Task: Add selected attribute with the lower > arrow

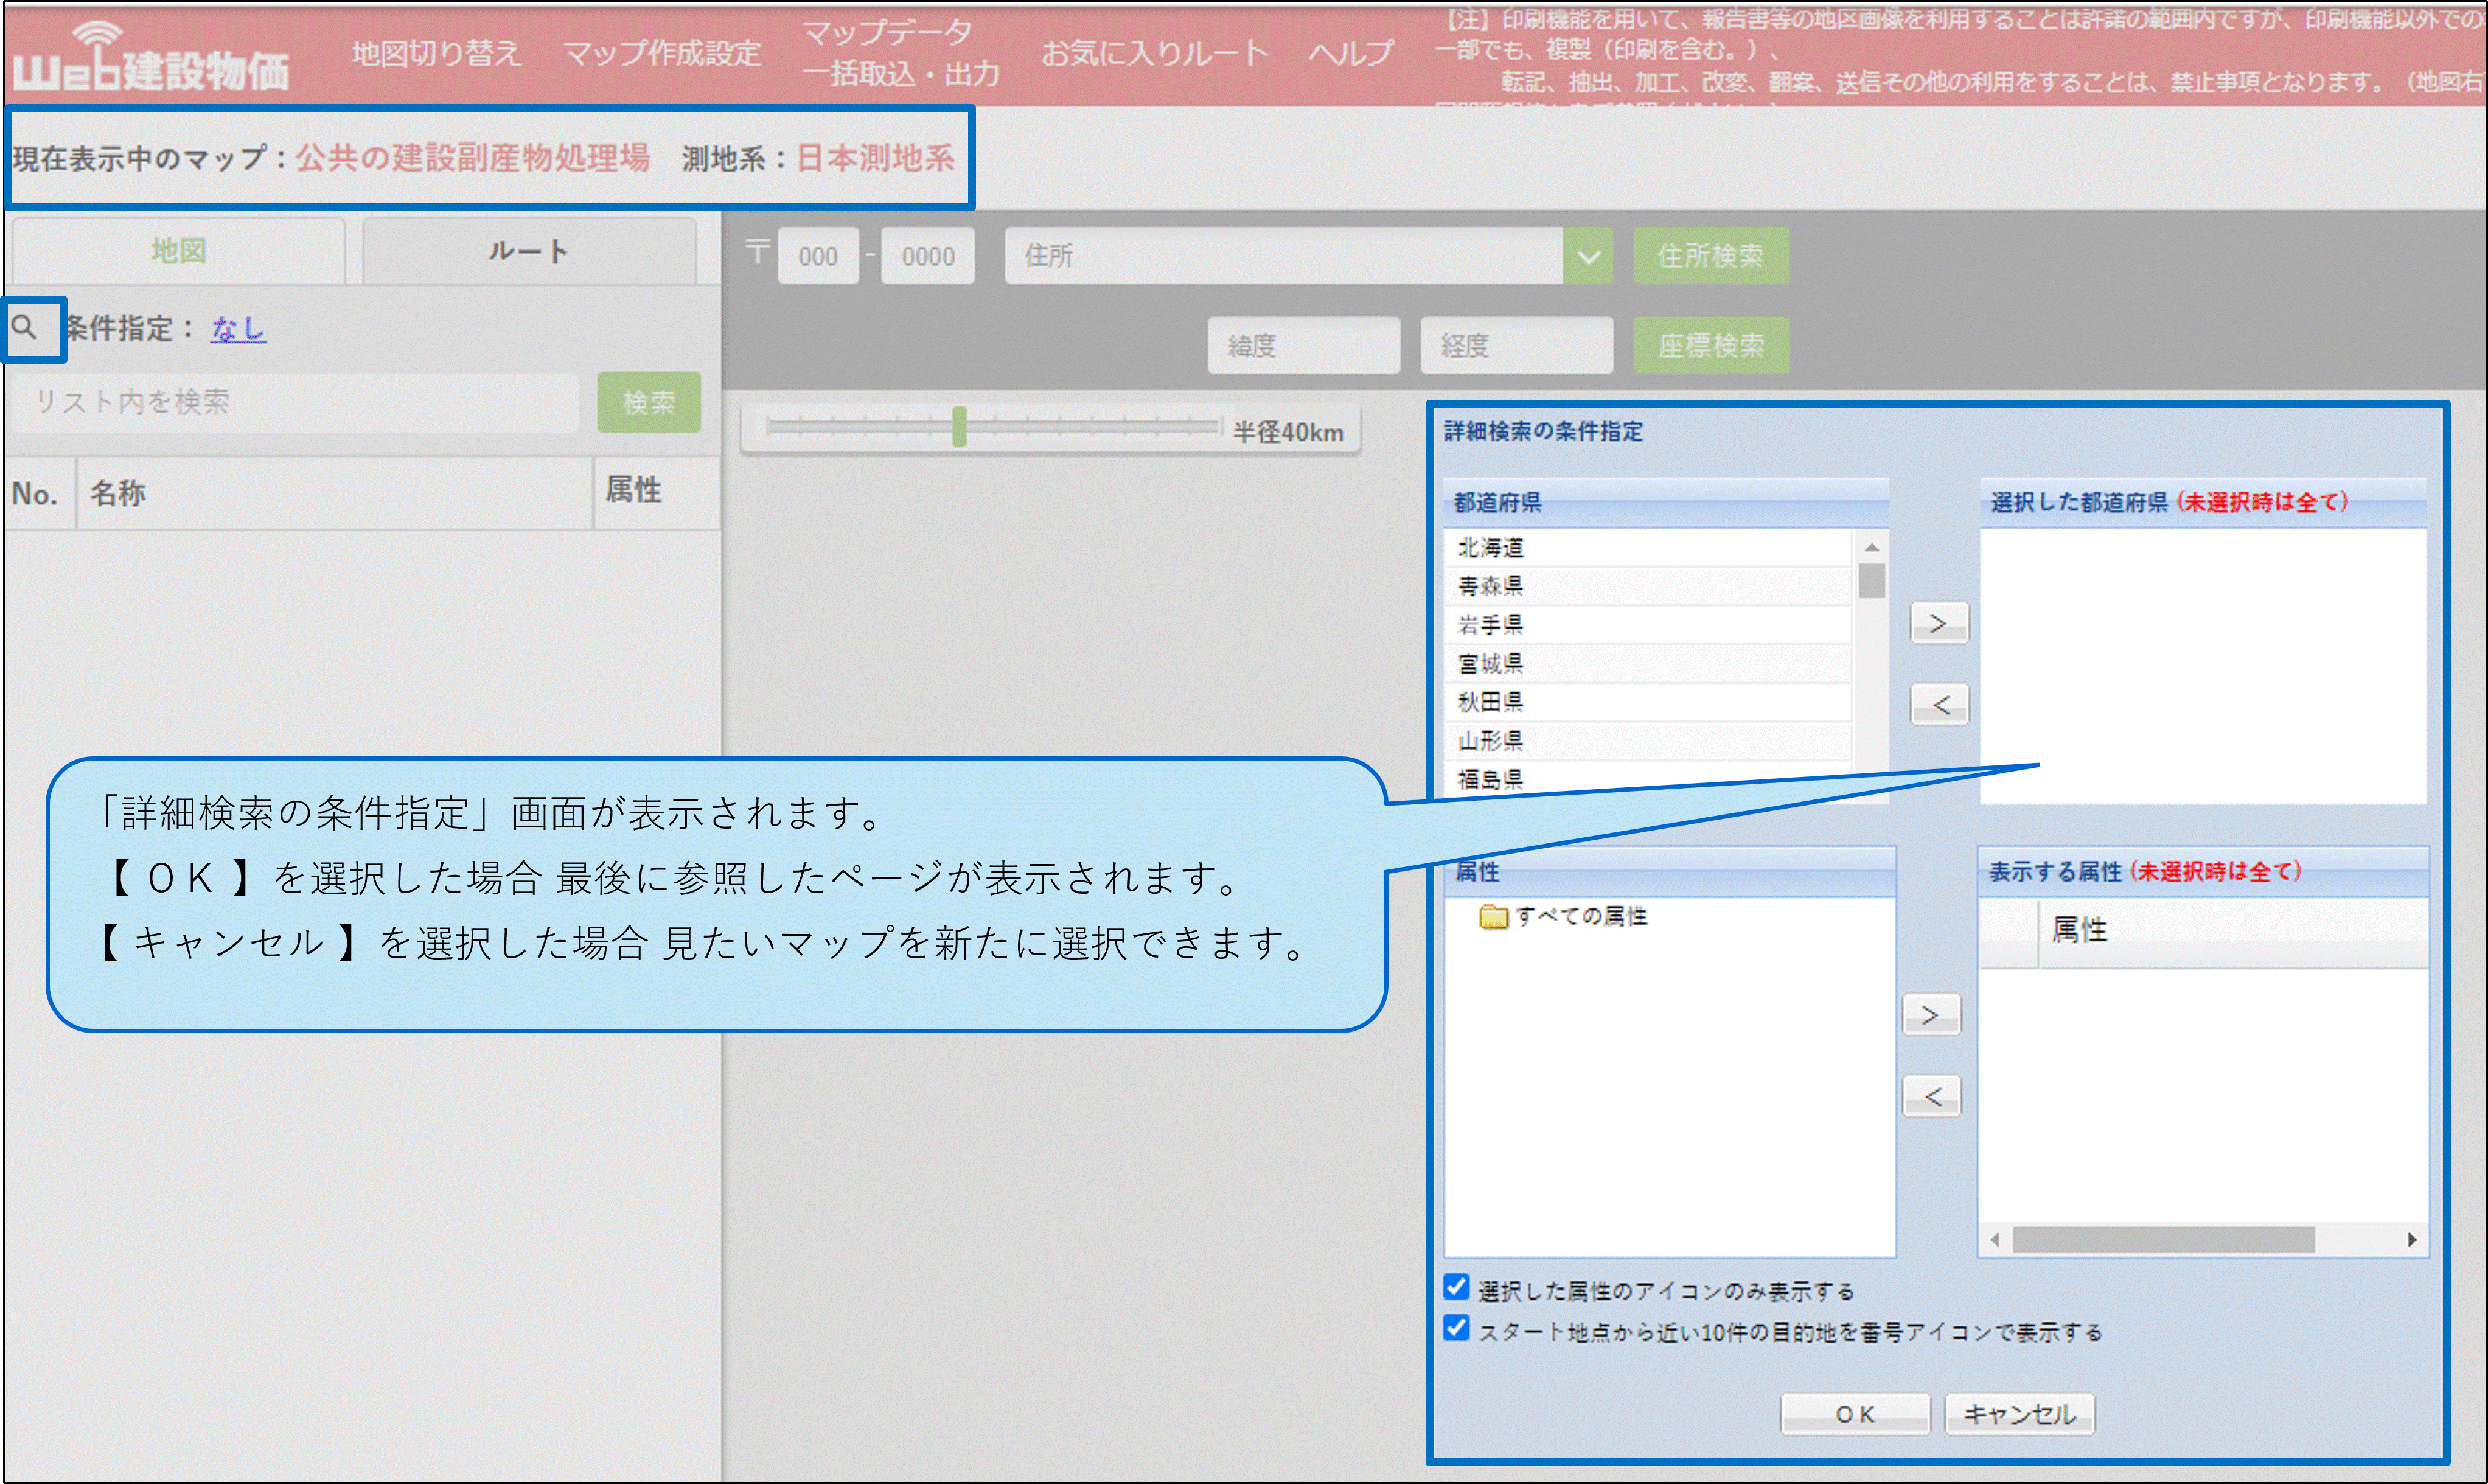Action: 1931,1016
